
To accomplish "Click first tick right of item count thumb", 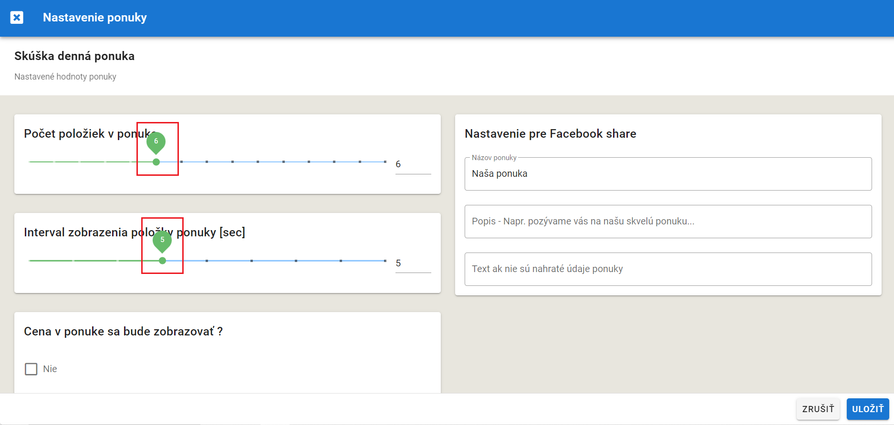I will click(181, 162).
